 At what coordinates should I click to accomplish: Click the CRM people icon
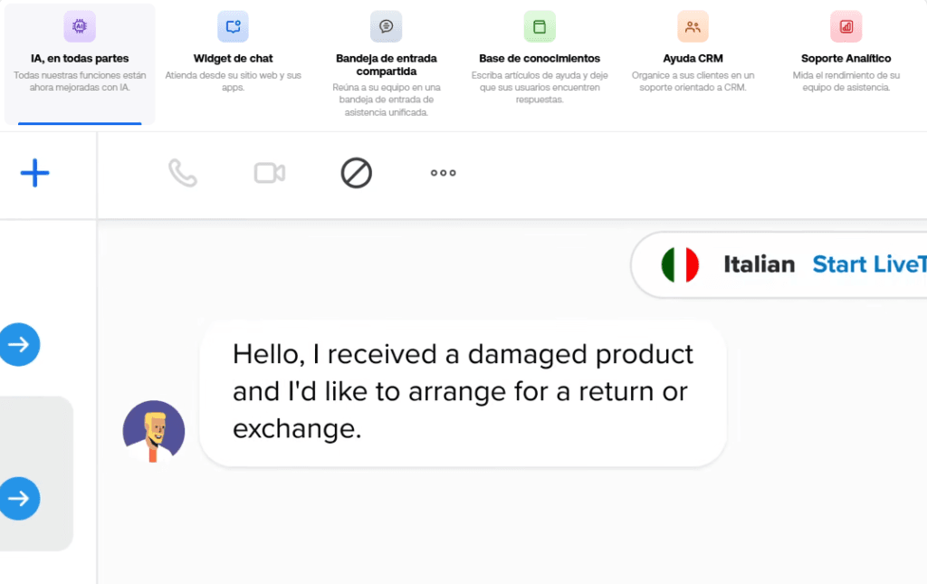pyautogui.click(x=693, y=27)
